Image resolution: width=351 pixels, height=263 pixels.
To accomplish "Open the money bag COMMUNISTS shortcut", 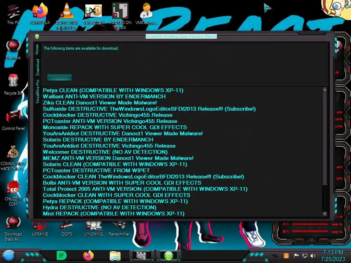I will tap(13, 158).
